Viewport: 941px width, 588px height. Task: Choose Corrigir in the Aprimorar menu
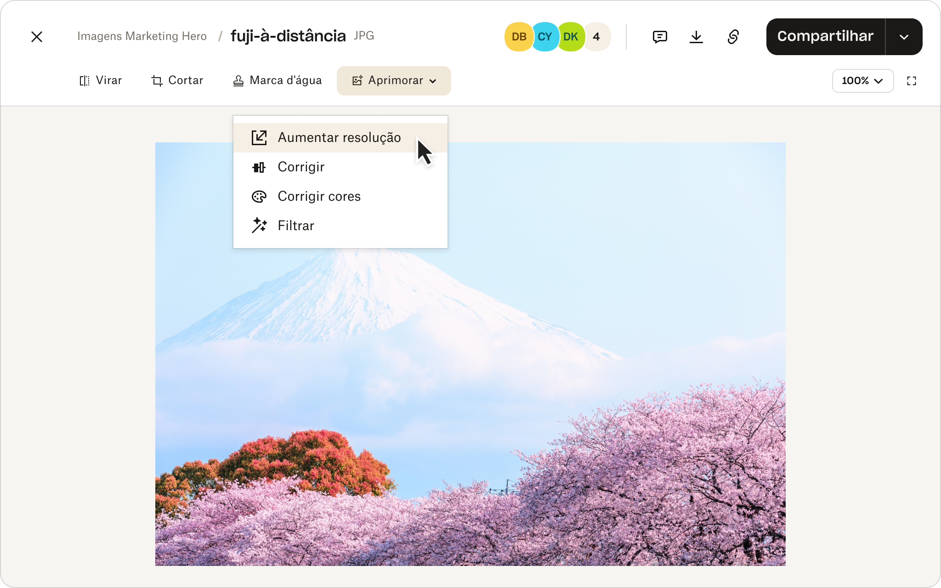(340, 167)
